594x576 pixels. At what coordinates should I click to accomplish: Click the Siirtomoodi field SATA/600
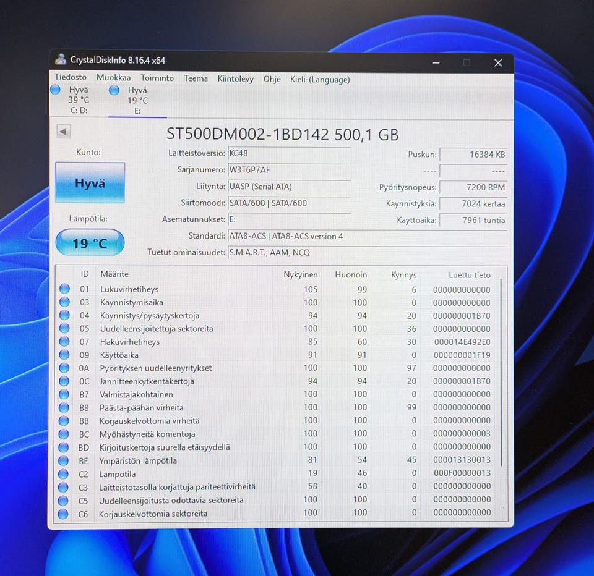tap(290, 203)
